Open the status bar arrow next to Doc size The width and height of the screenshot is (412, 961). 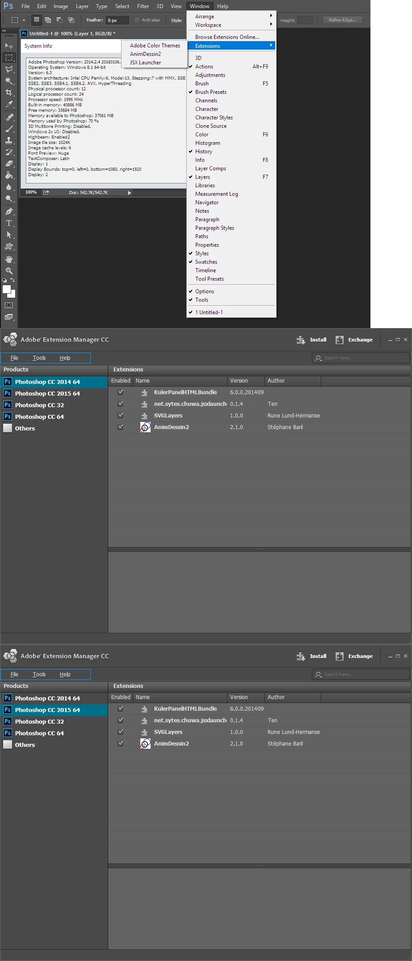pyautogui.click(x=130, y=193)
